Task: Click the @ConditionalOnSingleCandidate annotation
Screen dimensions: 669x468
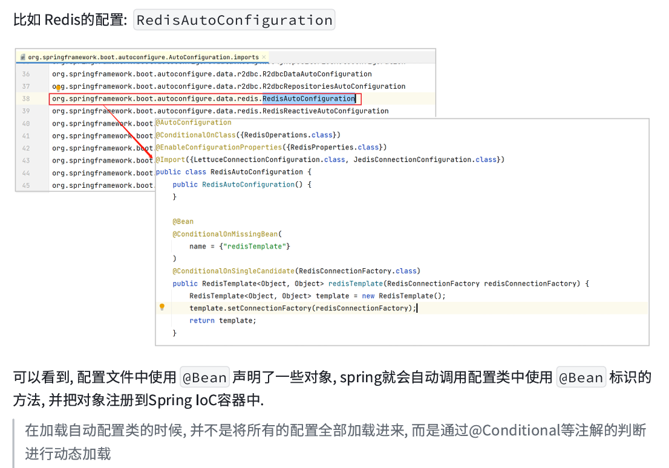Action: (233, 271)
